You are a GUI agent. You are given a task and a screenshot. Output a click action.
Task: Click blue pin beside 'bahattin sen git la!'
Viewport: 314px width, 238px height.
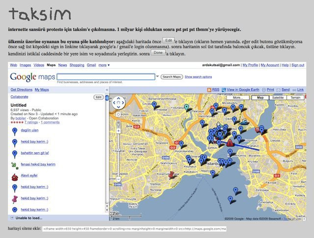pos(15,154)
